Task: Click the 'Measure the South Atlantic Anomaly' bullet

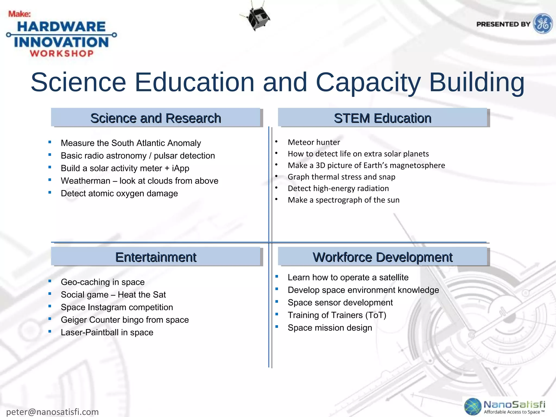Action: pyautogui.click(x=131, y=143)
